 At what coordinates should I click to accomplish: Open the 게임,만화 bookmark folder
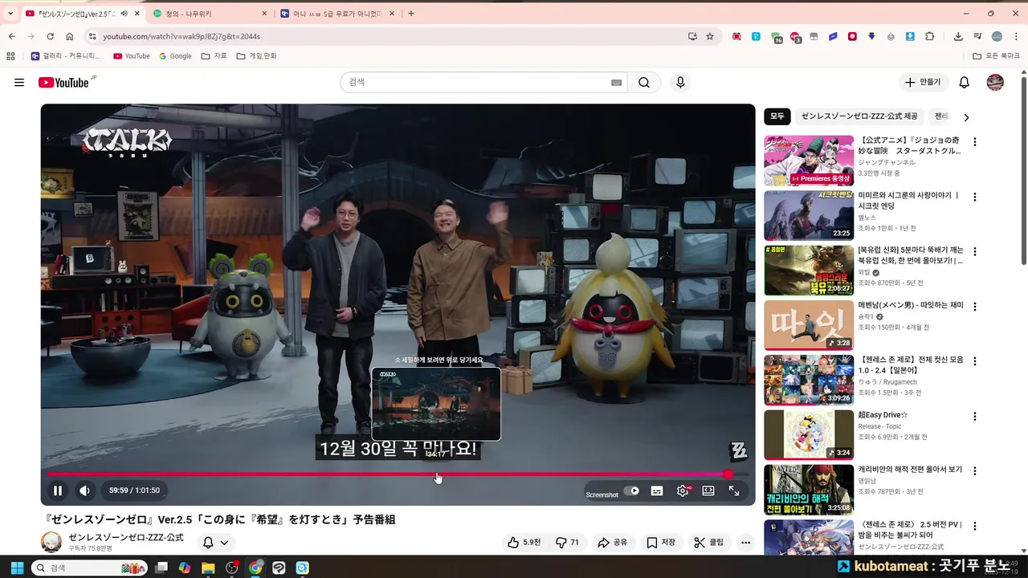(x=257, y=56)
